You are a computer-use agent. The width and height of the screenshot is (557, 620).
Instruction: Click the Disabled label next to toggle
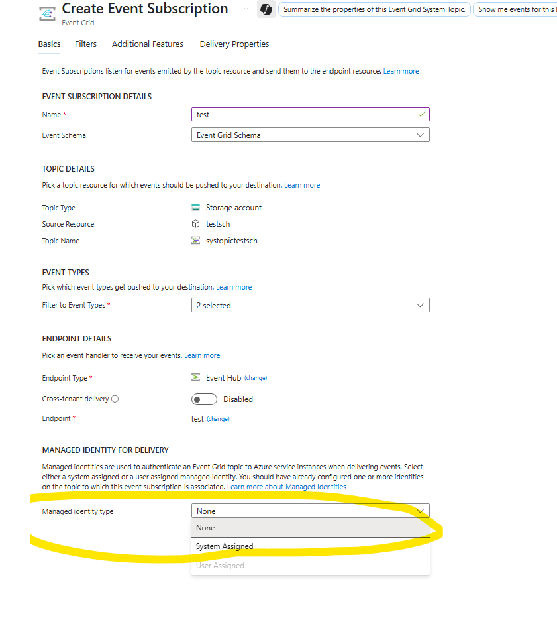pos(238,399)
